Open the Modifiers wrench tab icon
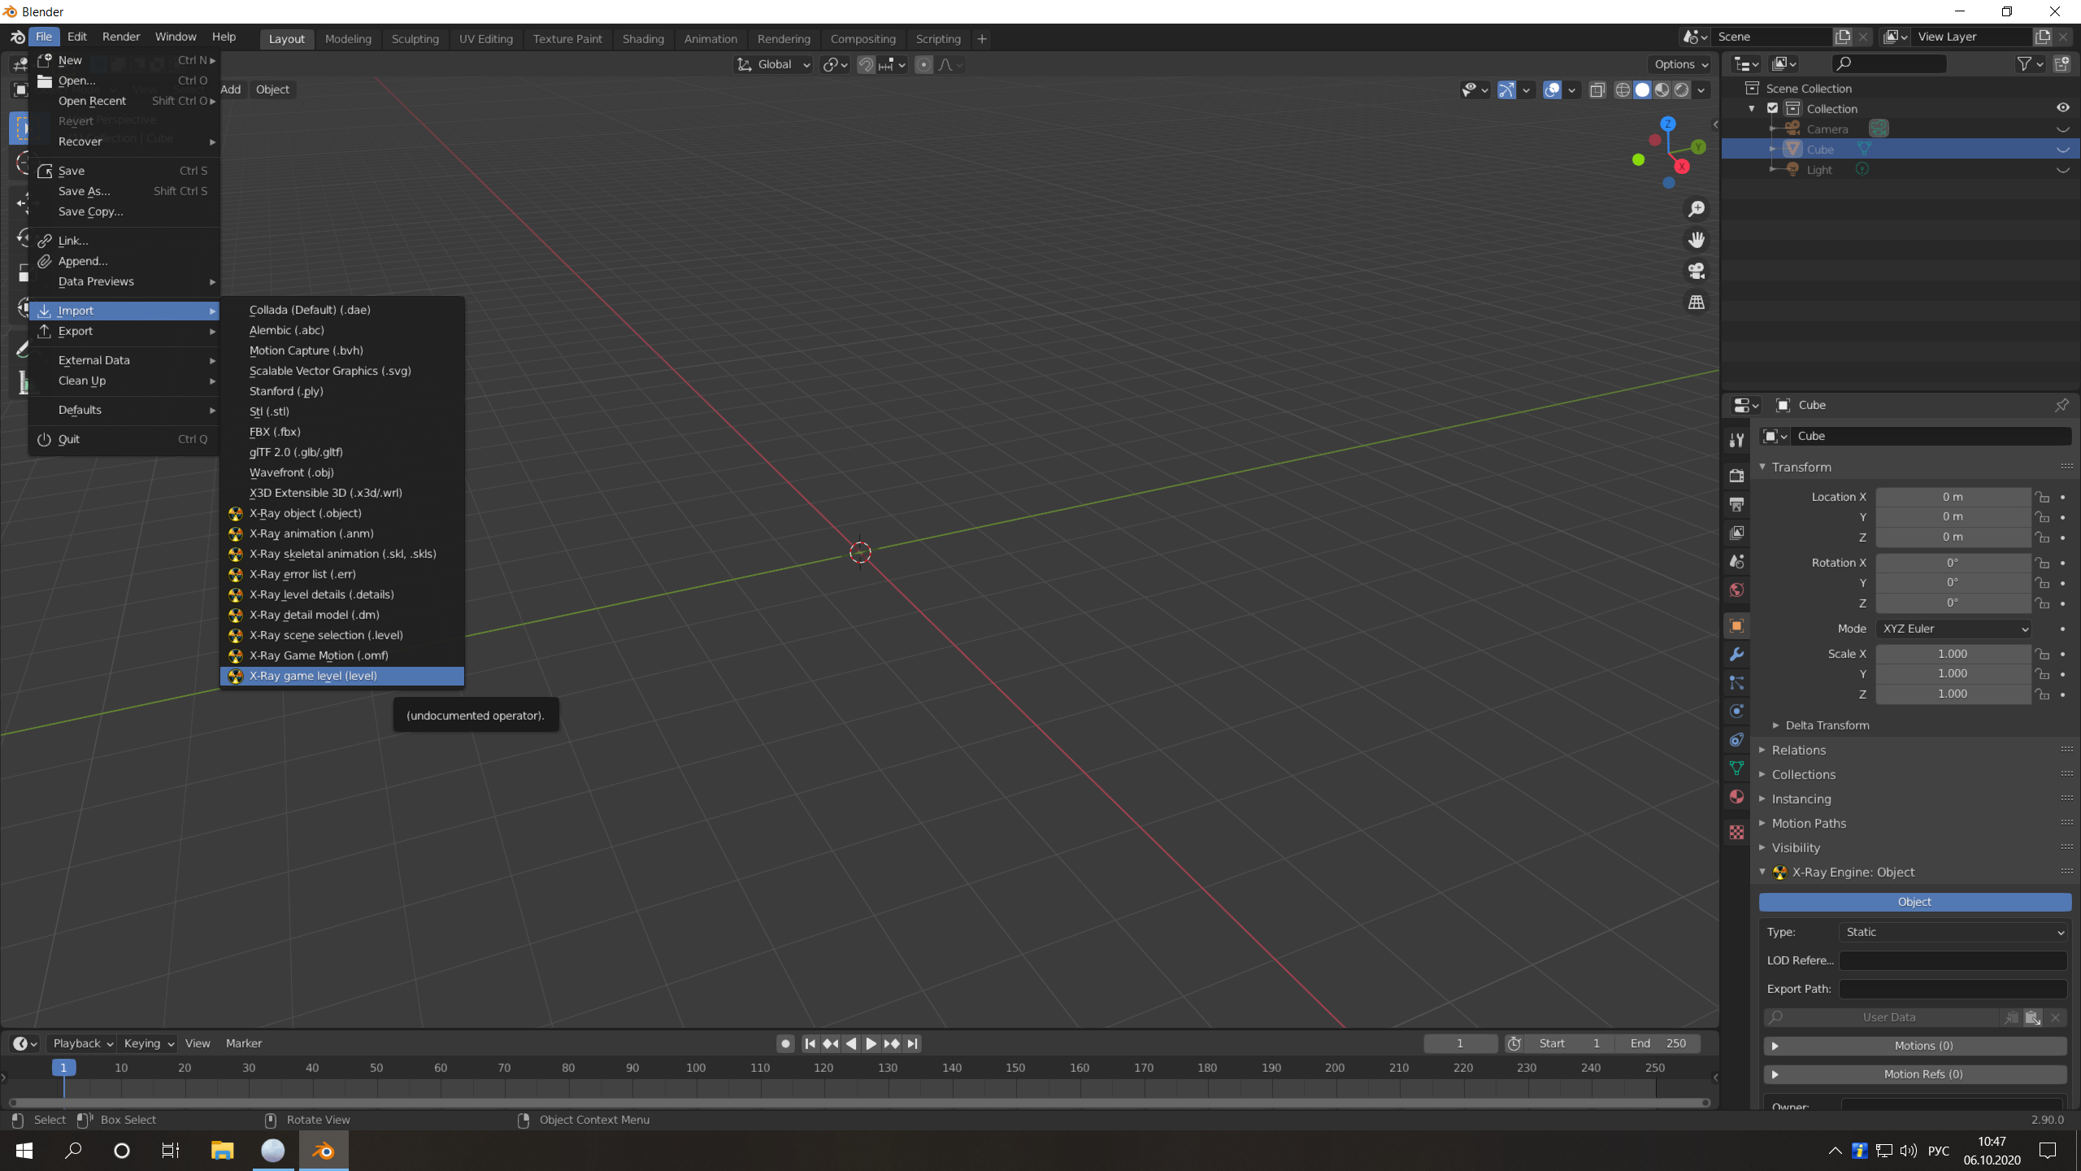Screen dimensions: 2081x1171 pos(1737,654)
